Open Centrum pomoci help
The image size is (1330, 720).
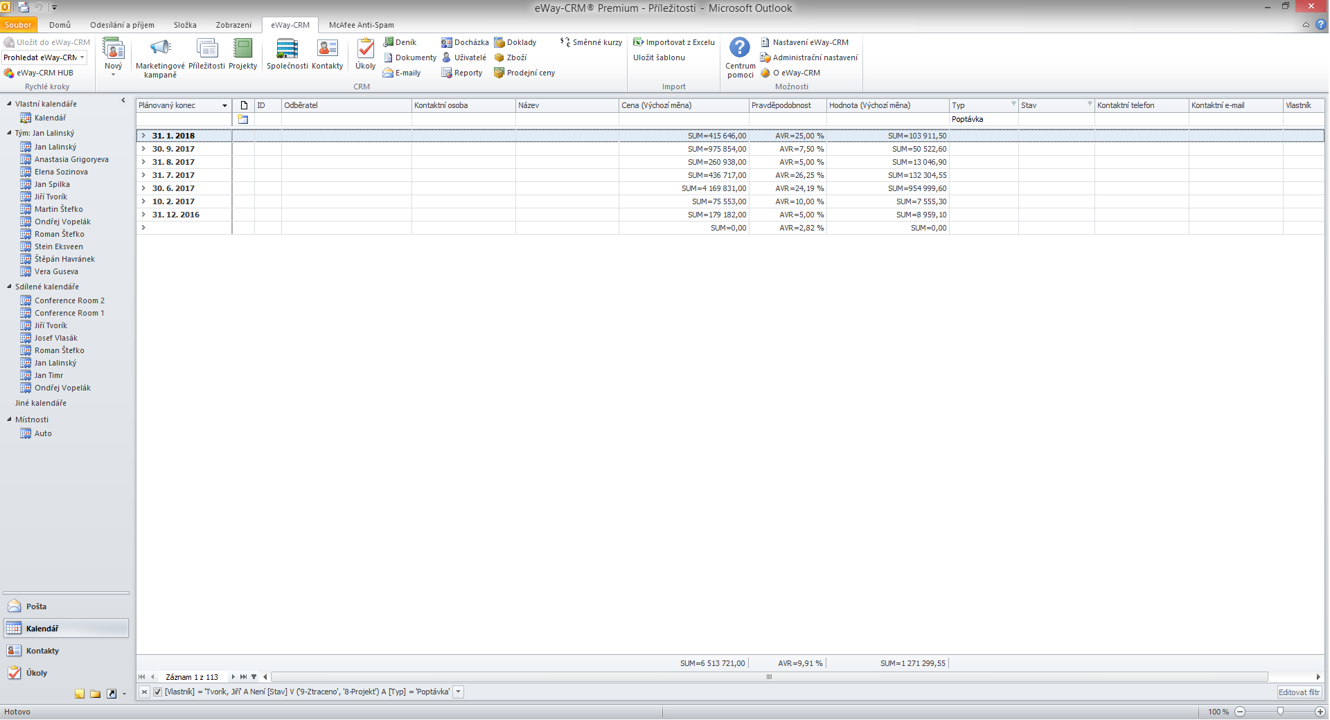point(740,58)
